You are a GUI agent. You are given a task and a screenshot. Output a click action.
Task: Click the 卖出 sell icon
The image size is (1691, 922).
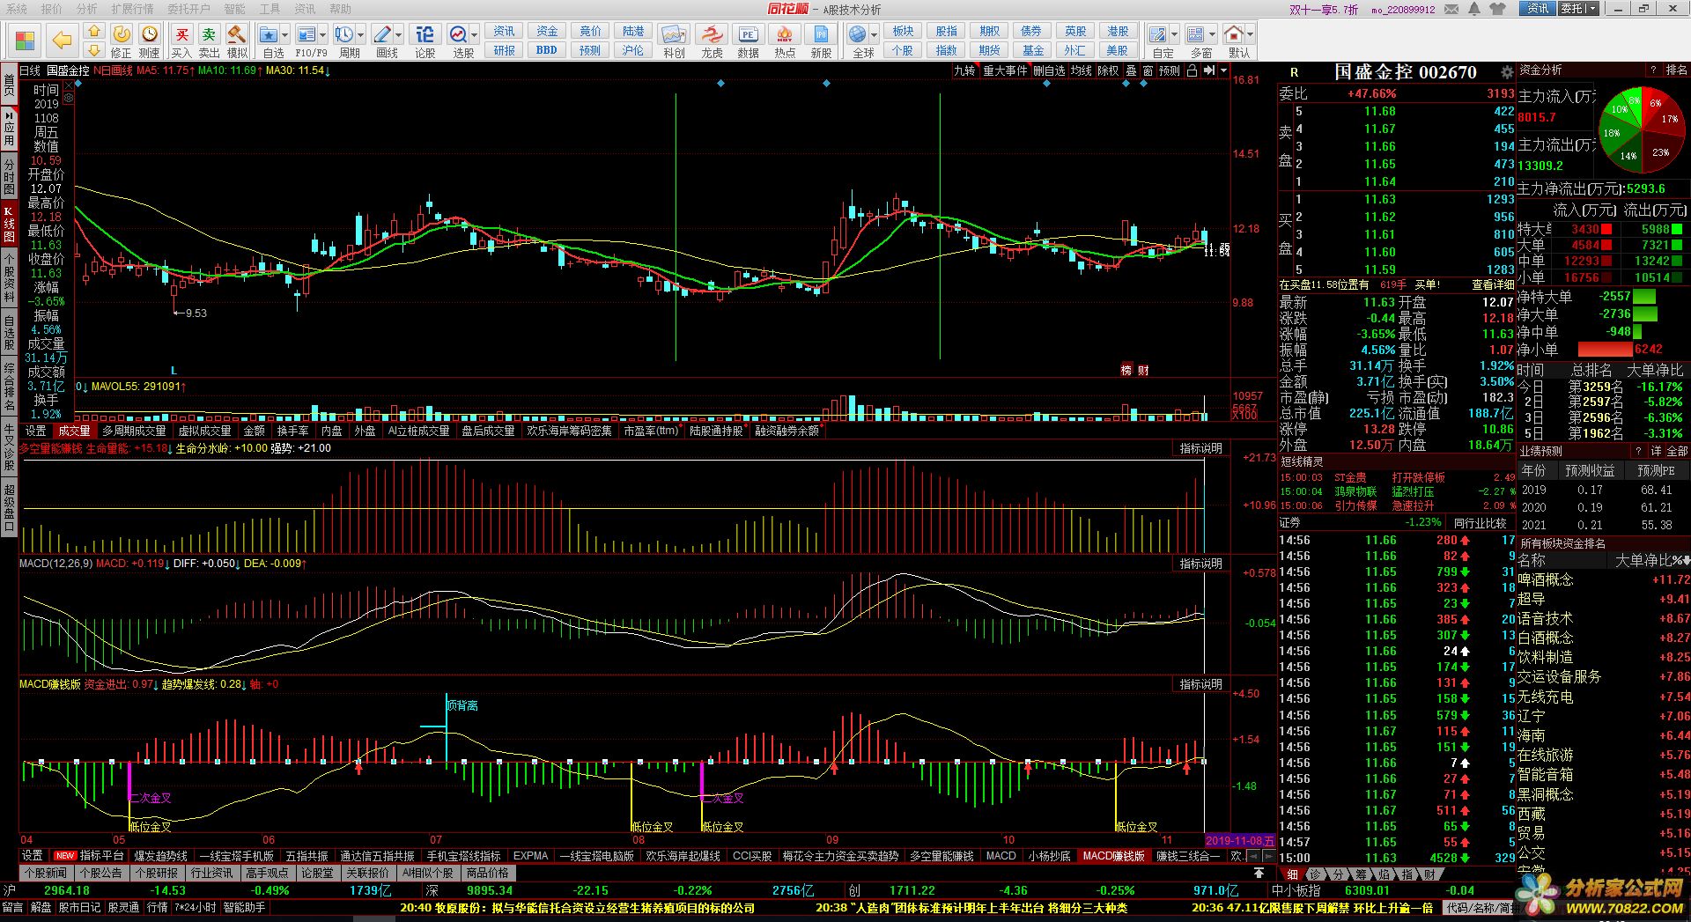point(209,40)
